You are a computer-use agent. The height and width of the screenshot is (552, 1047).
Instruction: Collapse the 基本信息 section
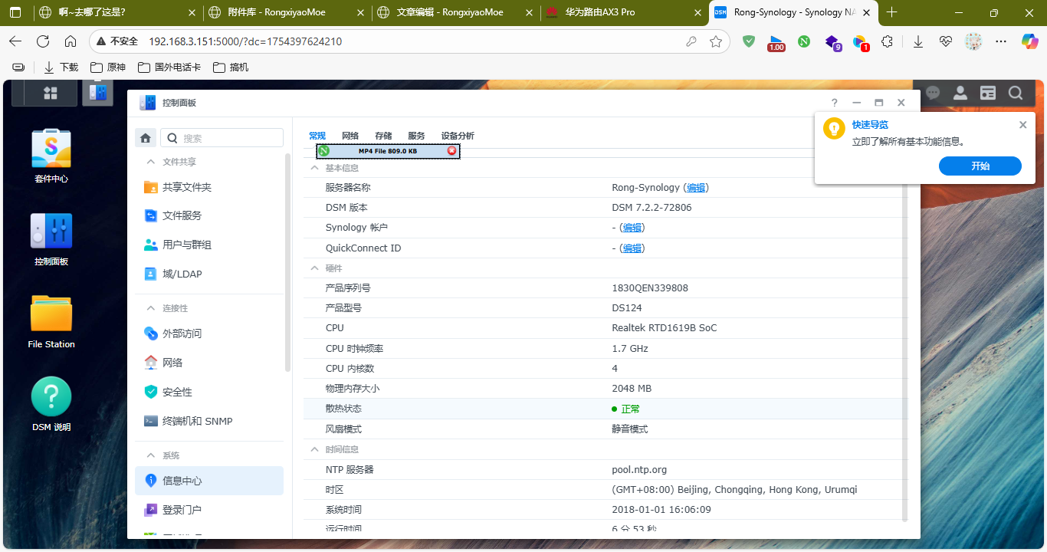click(314, 168)
